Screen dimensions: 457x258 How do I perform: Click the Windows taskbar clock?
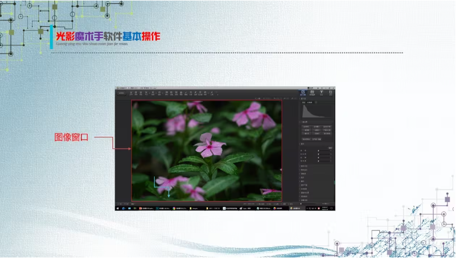point(325,208)
